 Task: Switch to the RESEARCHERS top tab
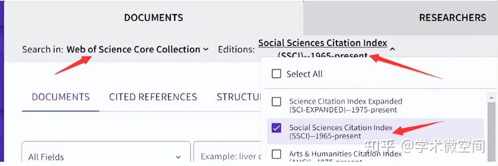(x=452, y=17)
